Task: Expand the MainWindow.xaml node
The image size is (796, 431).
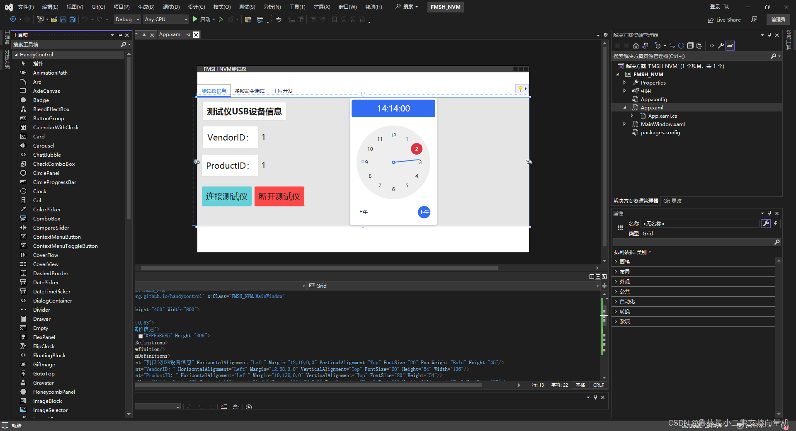Action: [x=624, y=124]
